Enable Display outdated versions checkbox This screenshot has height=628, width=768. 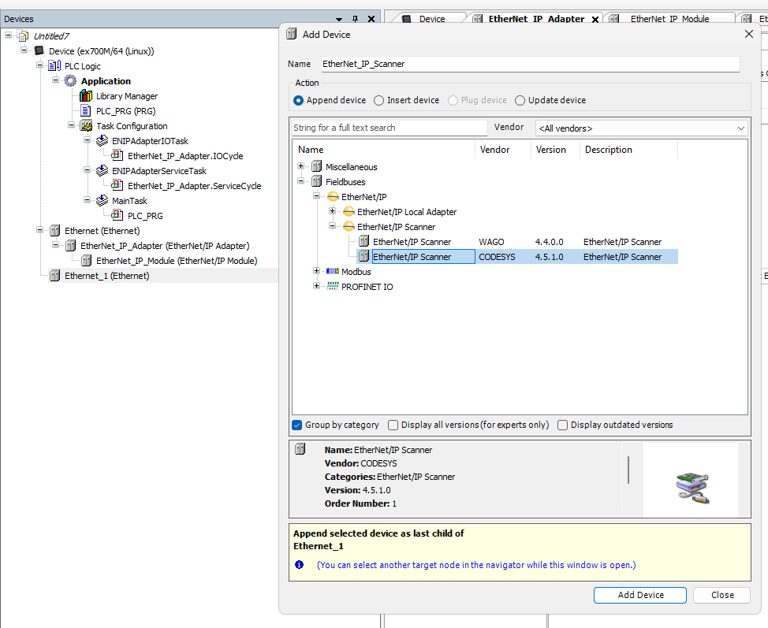point(562,425)
